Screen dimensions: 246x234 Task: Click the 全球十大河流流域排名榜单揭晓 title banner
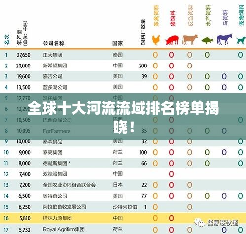123,117
